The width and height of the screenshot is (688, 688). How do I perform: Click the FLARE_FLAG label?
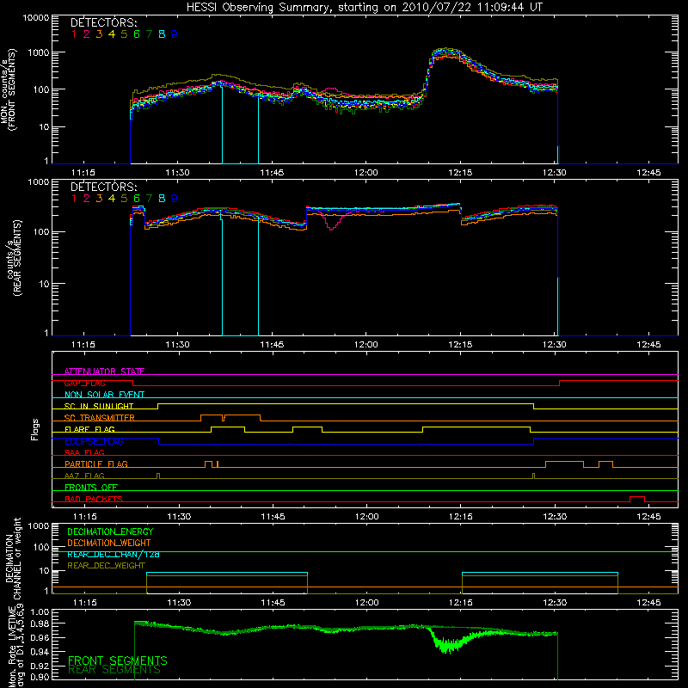(x=89, y=429)
